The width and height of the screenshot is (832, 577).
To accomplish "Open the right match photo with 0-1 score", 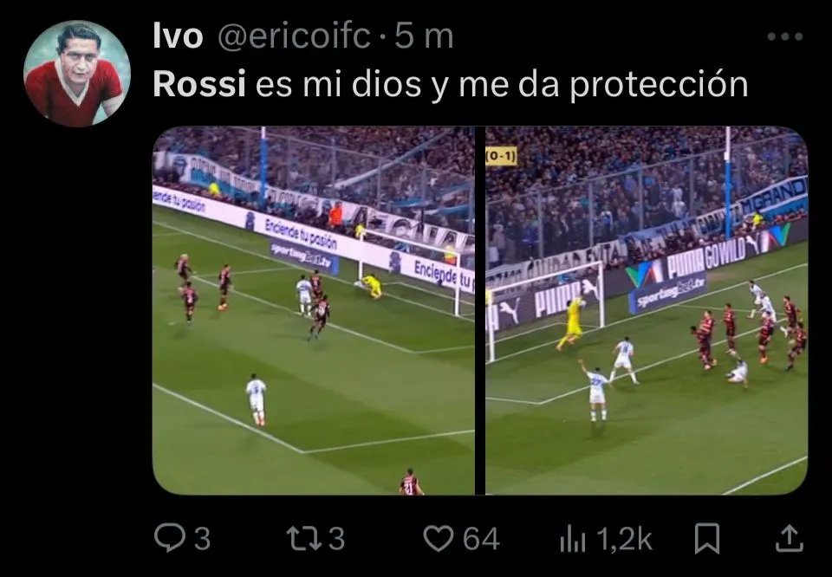I will tap(647, 310).
